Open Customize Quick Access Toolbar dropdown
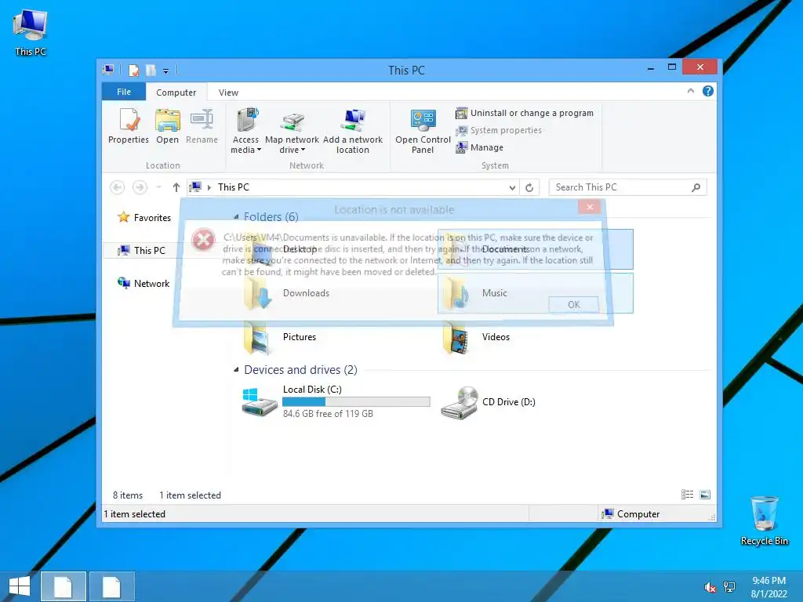 click(166, 71)
